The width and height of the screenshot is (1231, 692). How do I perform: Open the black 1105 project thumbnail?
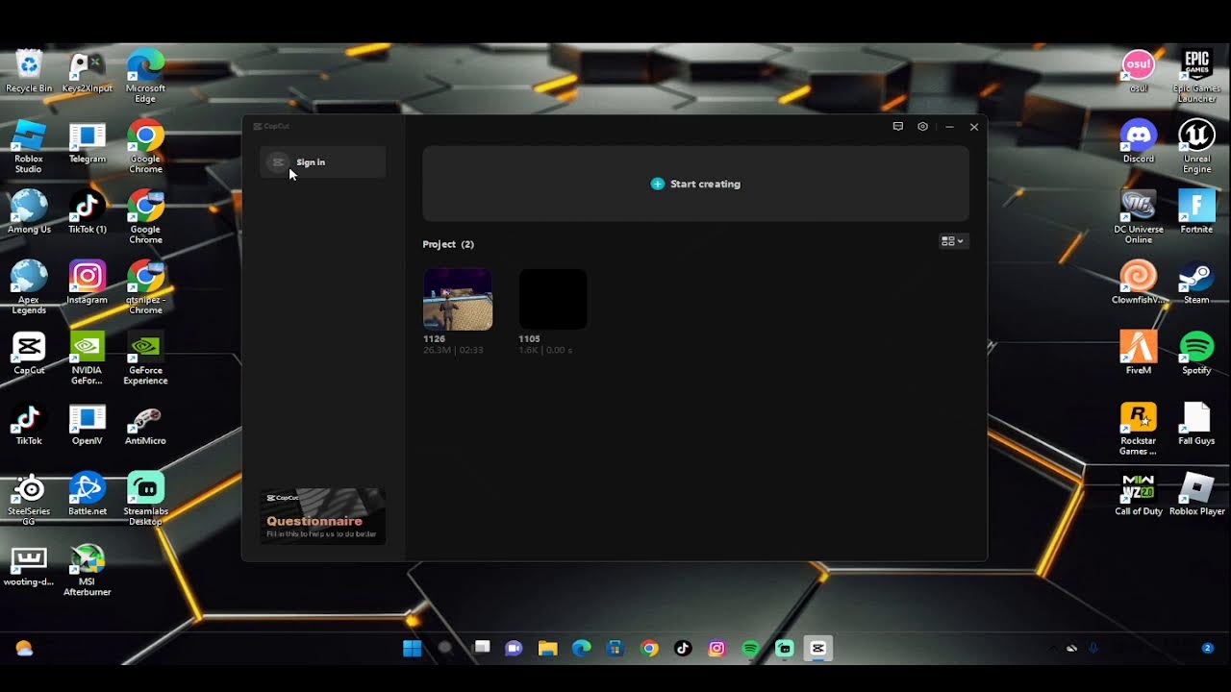(x=553, y=299)
